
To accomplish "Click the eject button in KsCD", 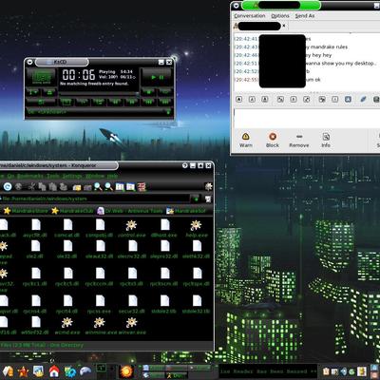I will (x=49, y=92).
